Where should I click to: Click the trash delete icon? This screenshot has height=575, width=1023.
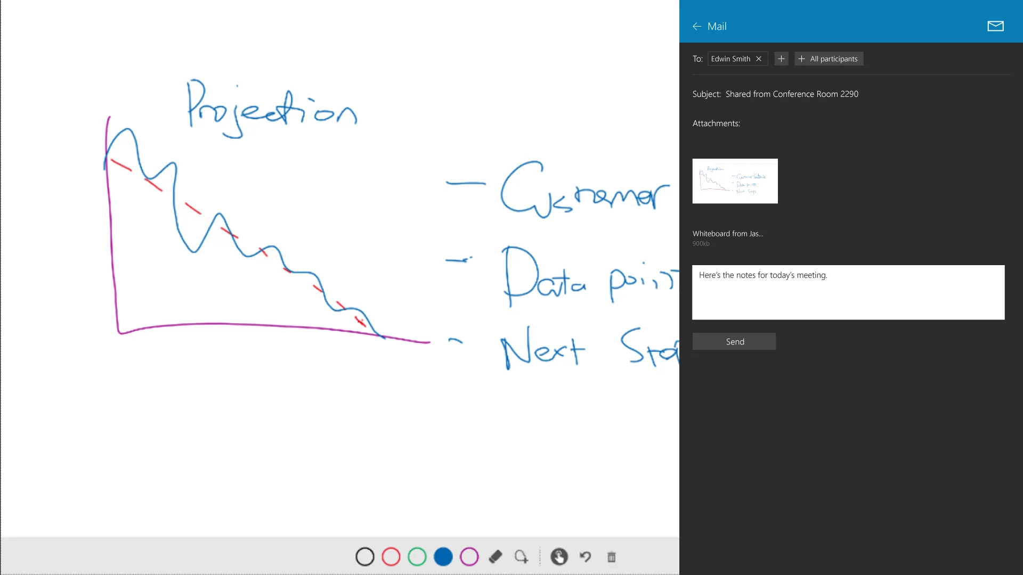point(611,557)
